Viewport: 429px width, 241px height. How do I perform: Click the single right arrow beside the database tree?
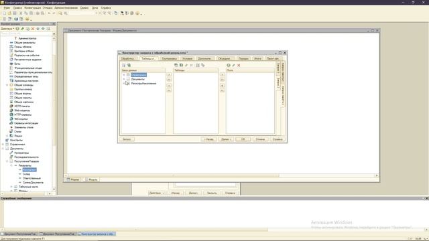coord(169,74)
